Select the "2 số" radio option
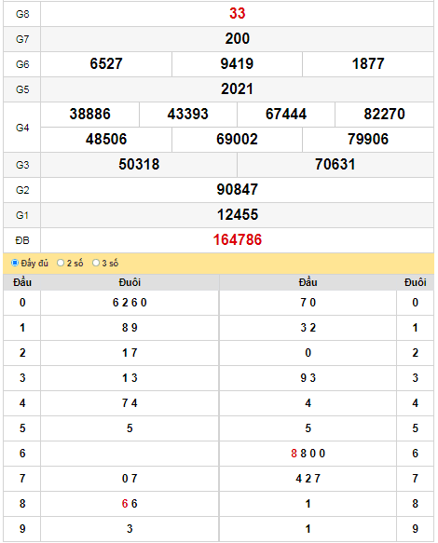This screenshot has height=543, width=438. [x=61, y=263]
